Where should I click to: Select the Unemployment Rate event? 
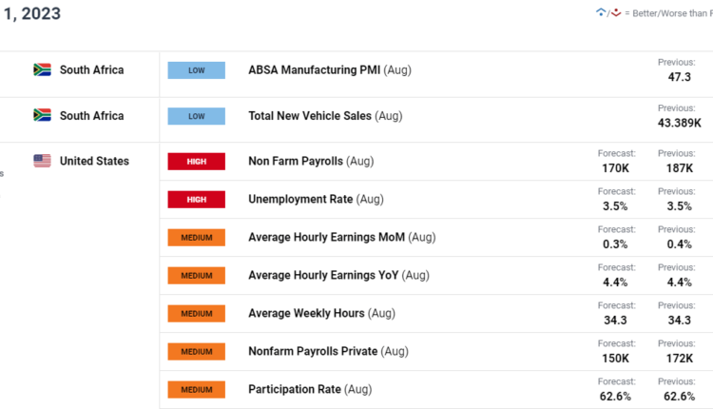point(299,200)
